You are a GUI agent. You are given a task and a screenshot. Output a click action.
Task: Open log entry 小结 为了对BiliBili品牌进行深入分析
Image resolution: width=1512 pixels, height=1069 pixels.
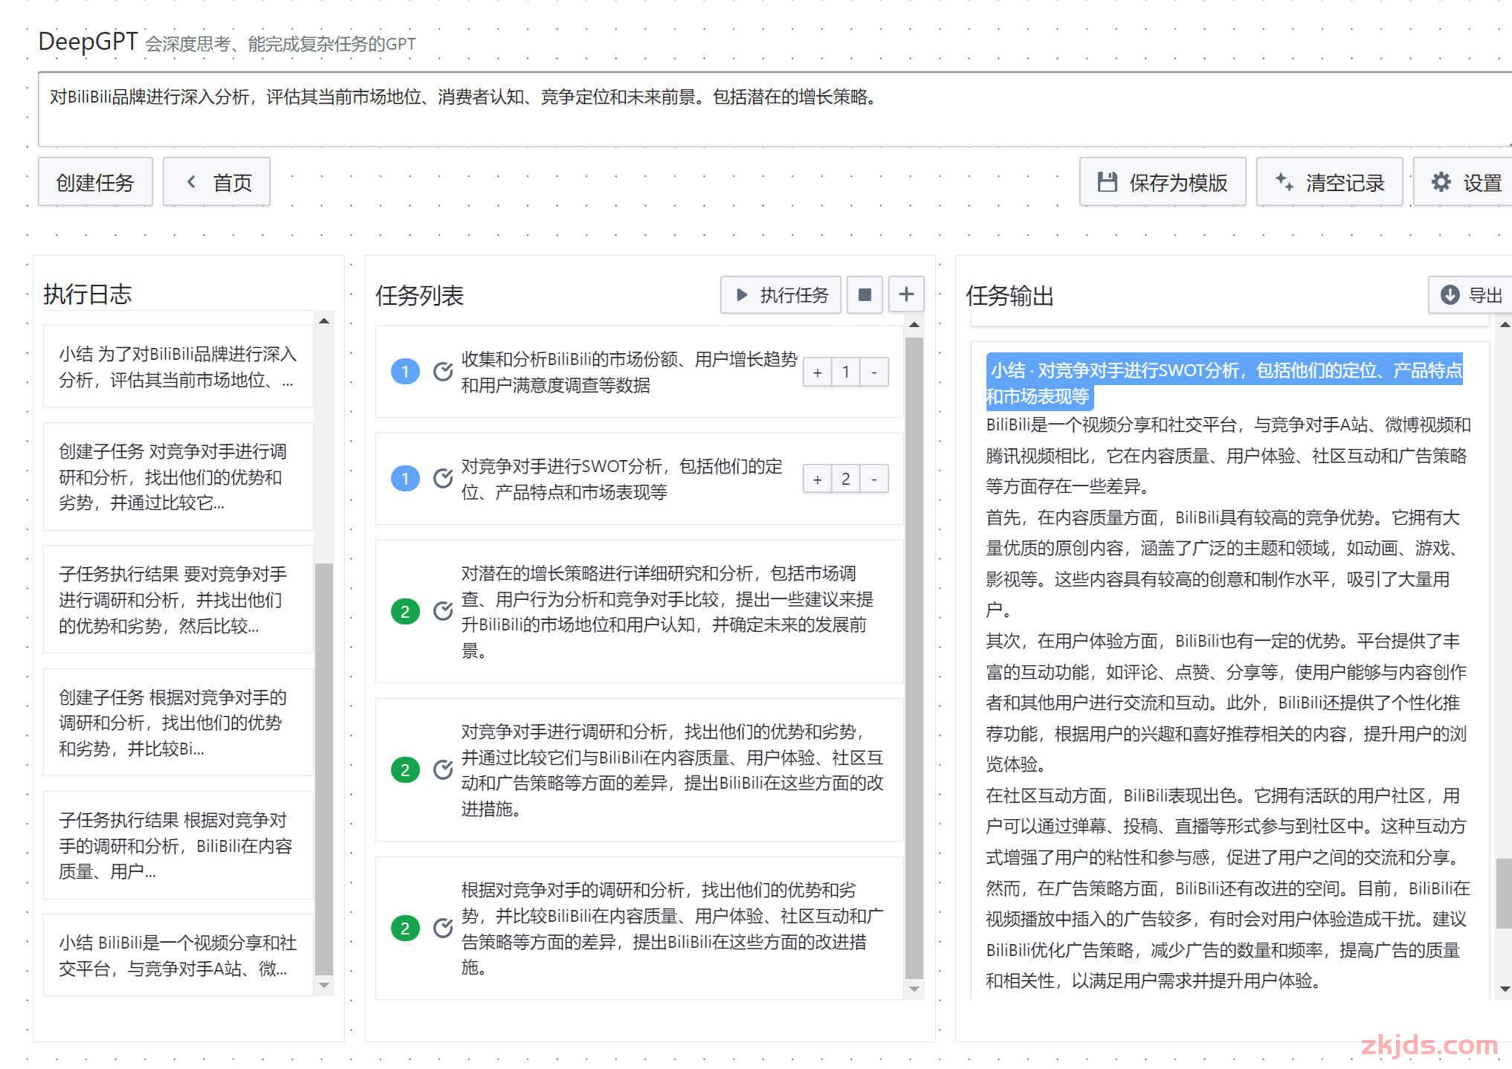pos(178,366)
